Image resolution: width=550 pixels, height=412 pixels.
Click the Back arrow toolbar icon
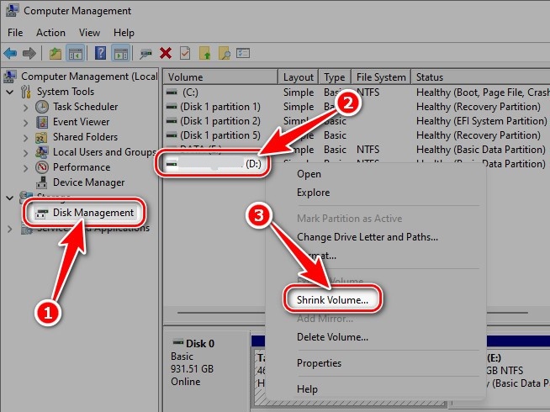click(x=11, y=54)
